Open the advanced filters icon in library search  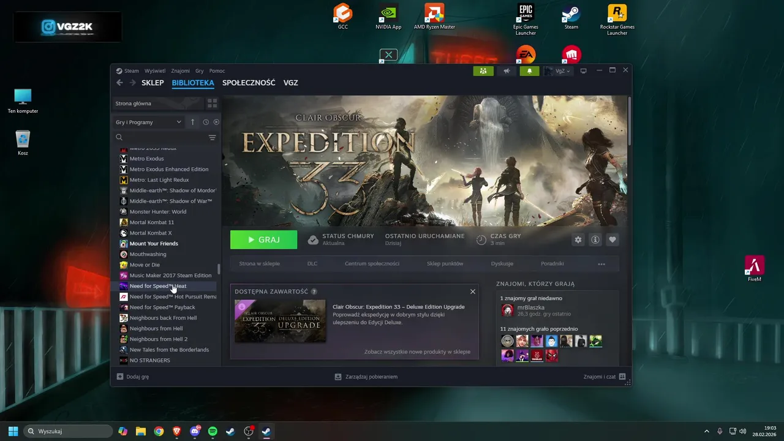[212, 137]
